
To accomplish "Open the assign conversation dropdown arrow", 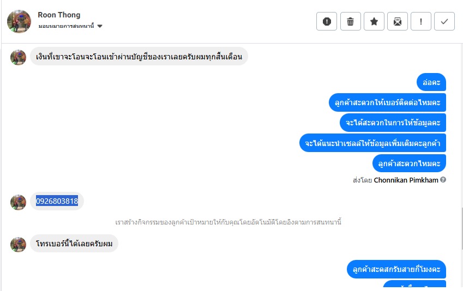I will pyautogui.click(x=100, y=26).
